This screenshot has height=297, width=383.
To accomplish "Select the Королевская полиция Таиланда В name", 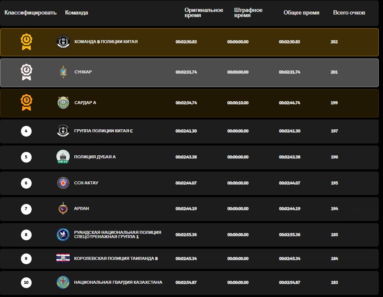I will (116, 259).
